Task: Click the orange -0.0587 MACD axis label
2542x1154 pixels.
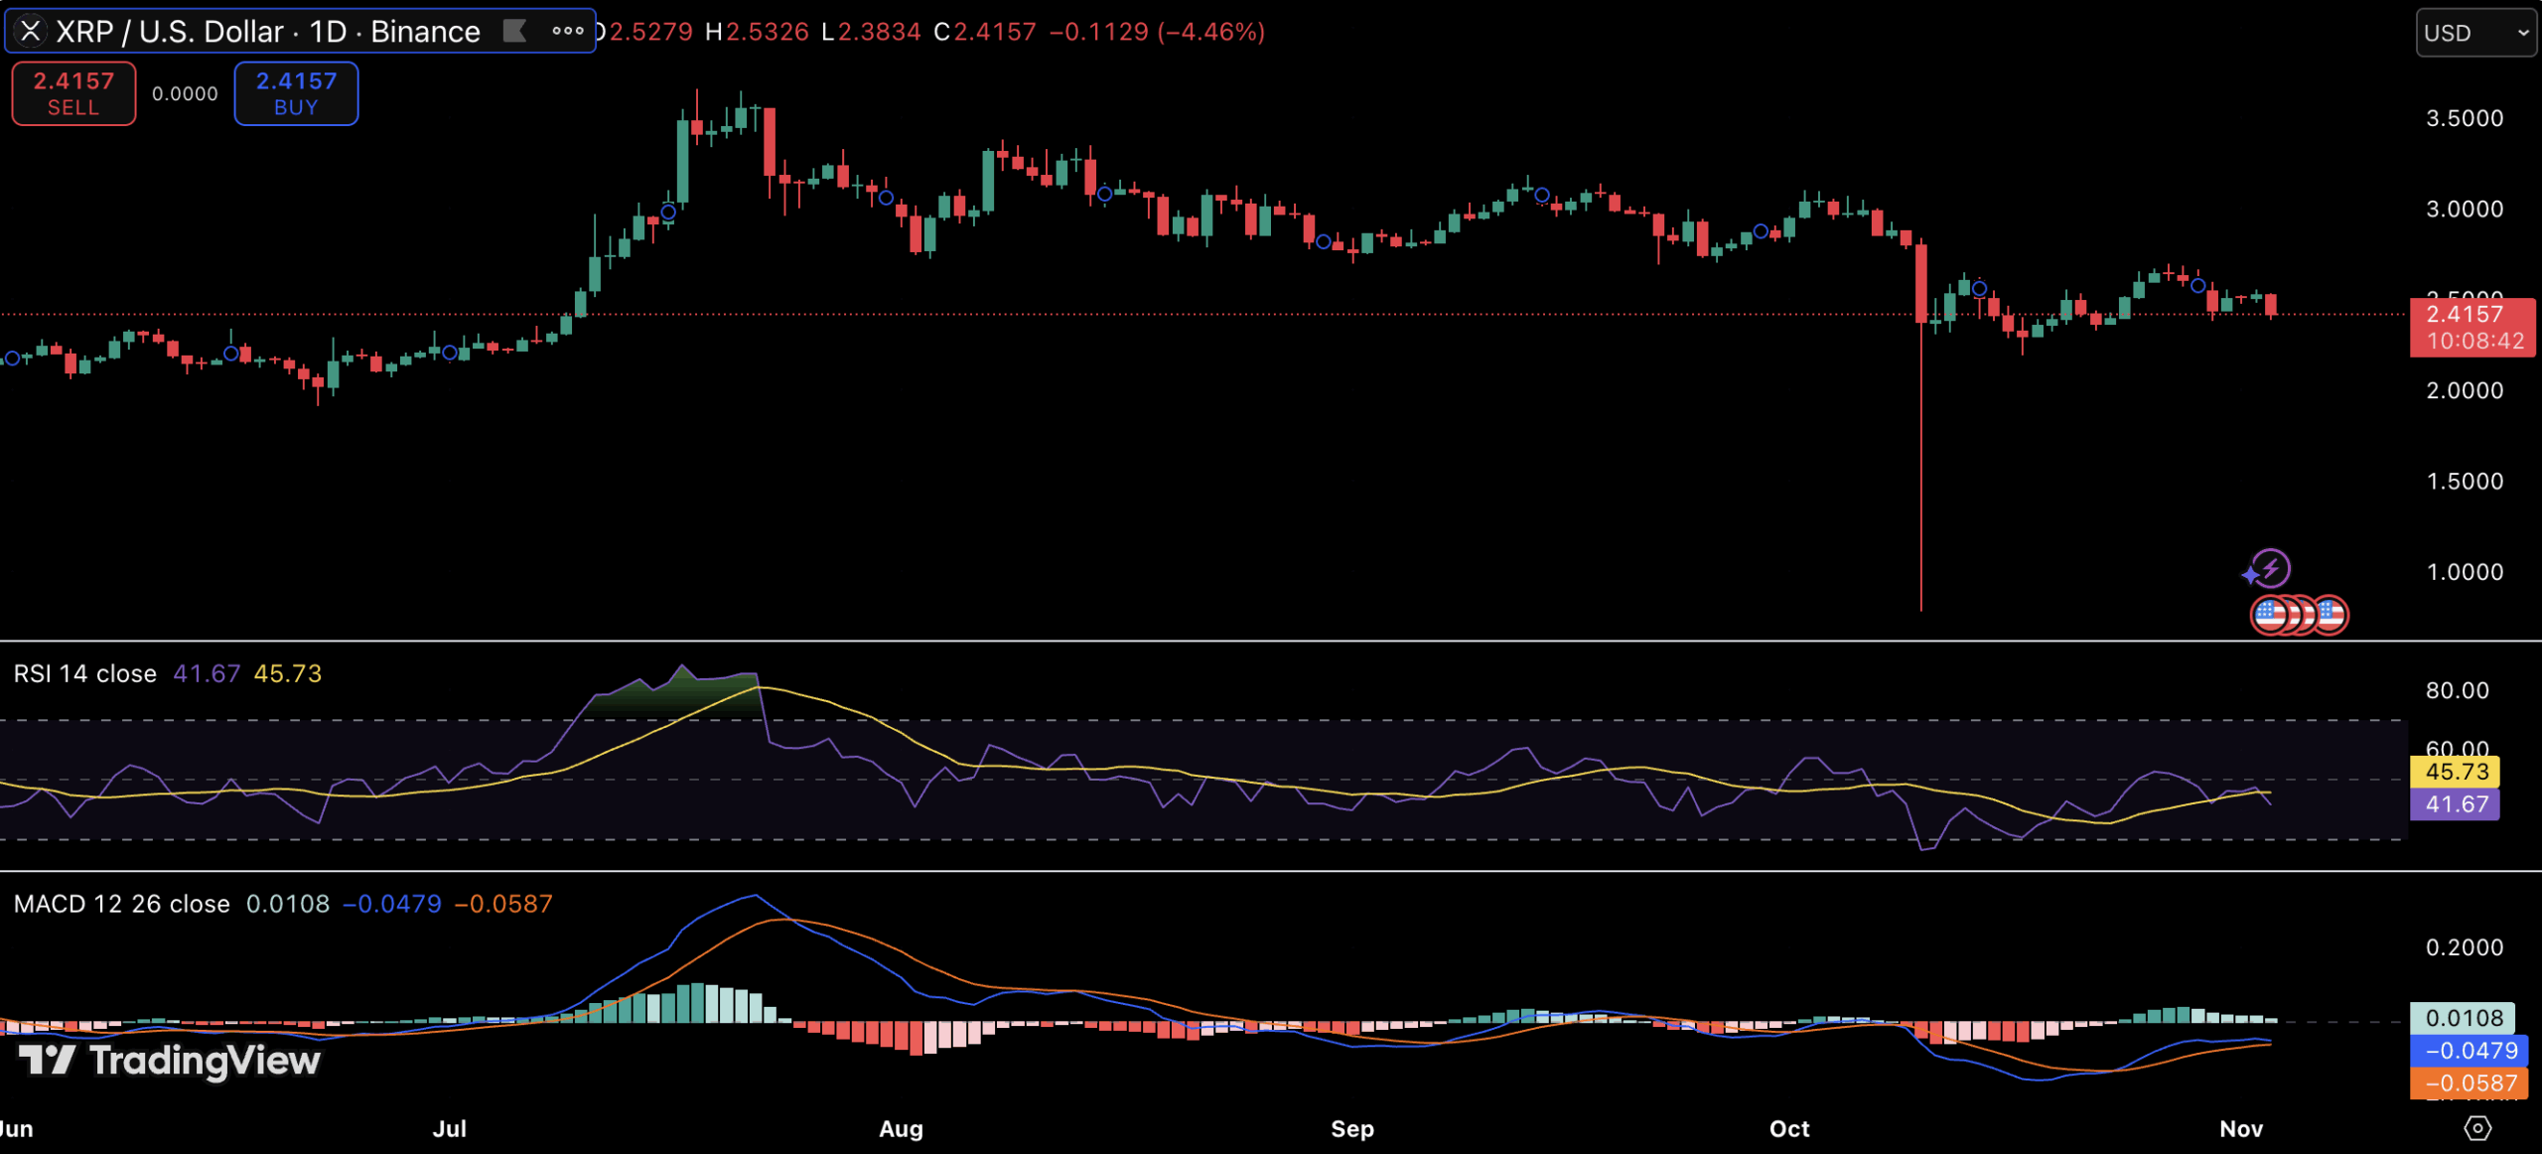Action: pyautogui.click(x=2470, y=1082)
